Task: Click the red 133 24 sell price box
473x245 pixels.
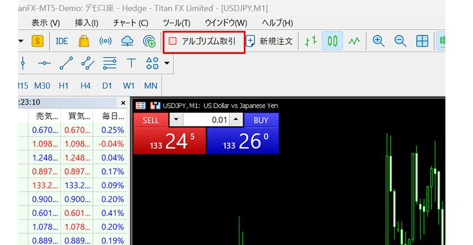Action: 170,141
